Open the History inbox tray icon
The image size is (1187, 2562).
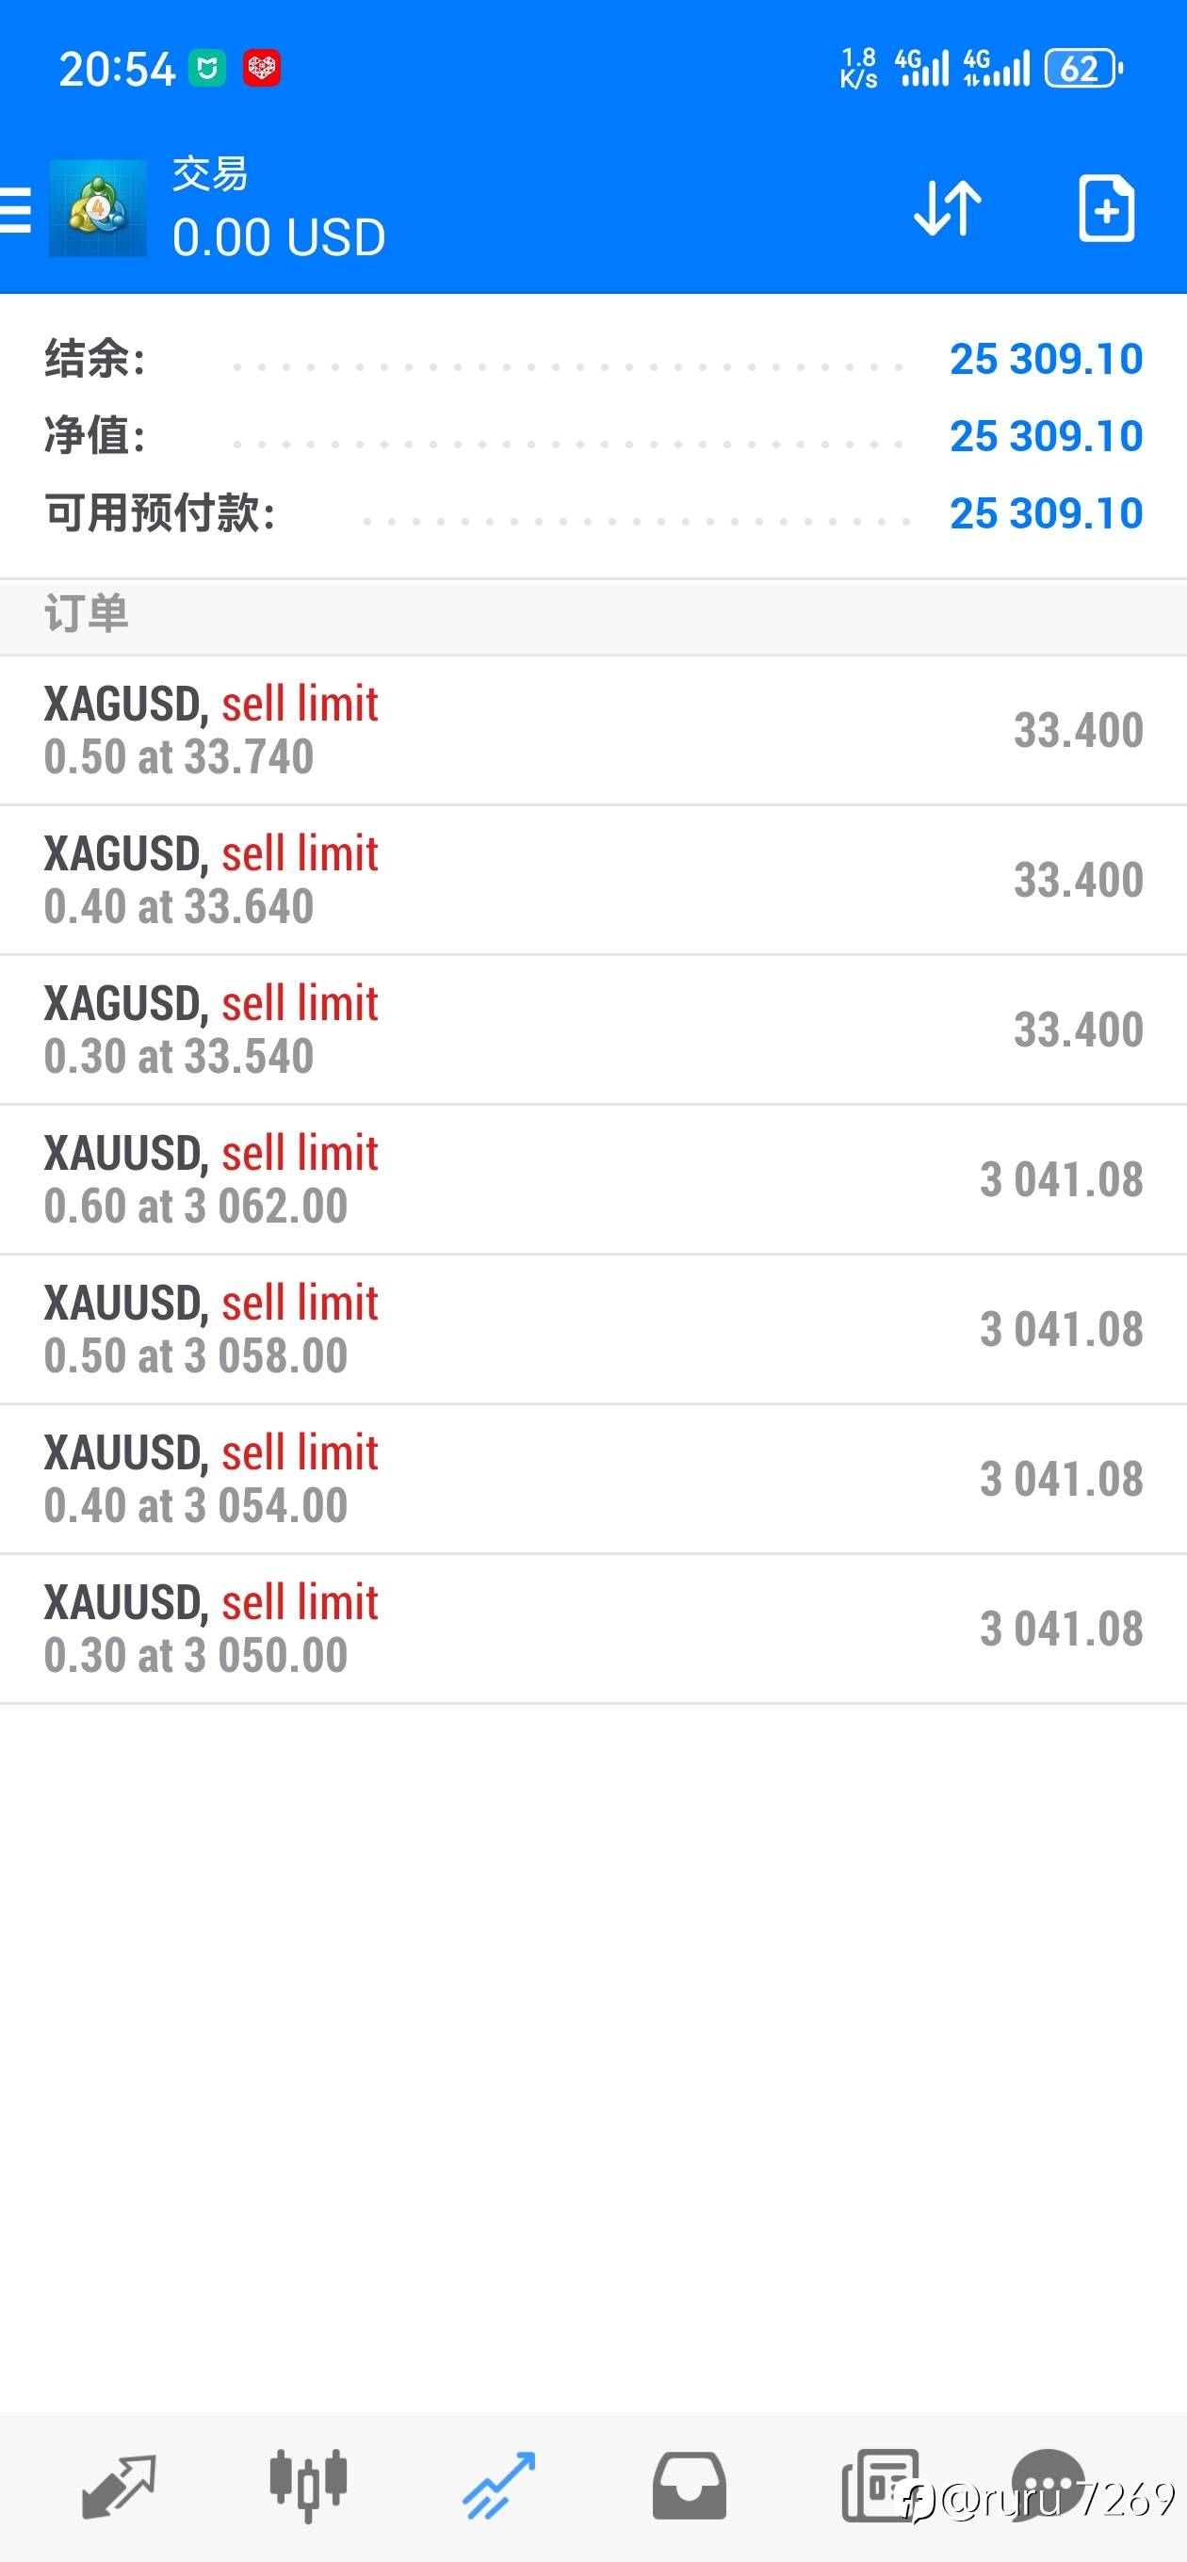tap(689, 2486)
